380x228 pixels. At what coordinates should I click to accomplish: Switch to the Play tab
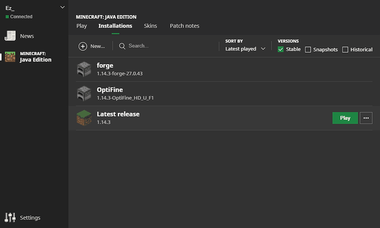click(82, 26)
